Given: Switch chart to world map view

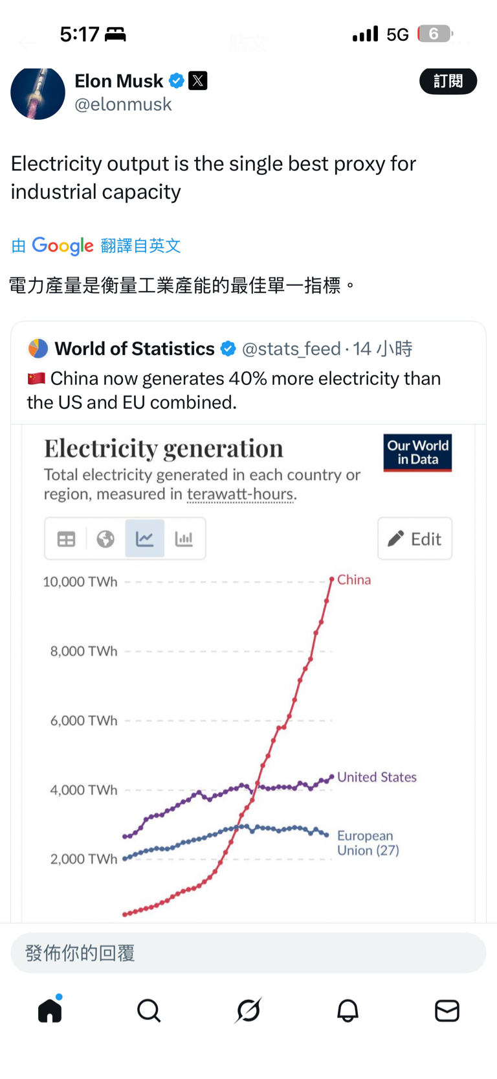Looking at the screenshot, I should (x=105, y=539).
